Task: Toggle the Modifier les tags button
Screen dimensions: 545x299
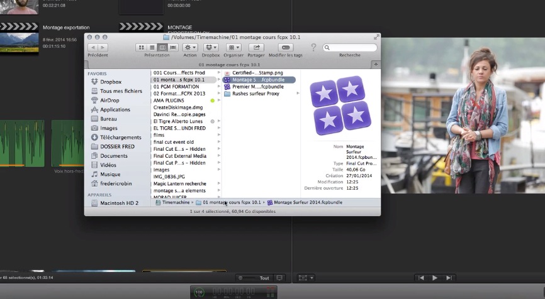Action: [285, 48]
